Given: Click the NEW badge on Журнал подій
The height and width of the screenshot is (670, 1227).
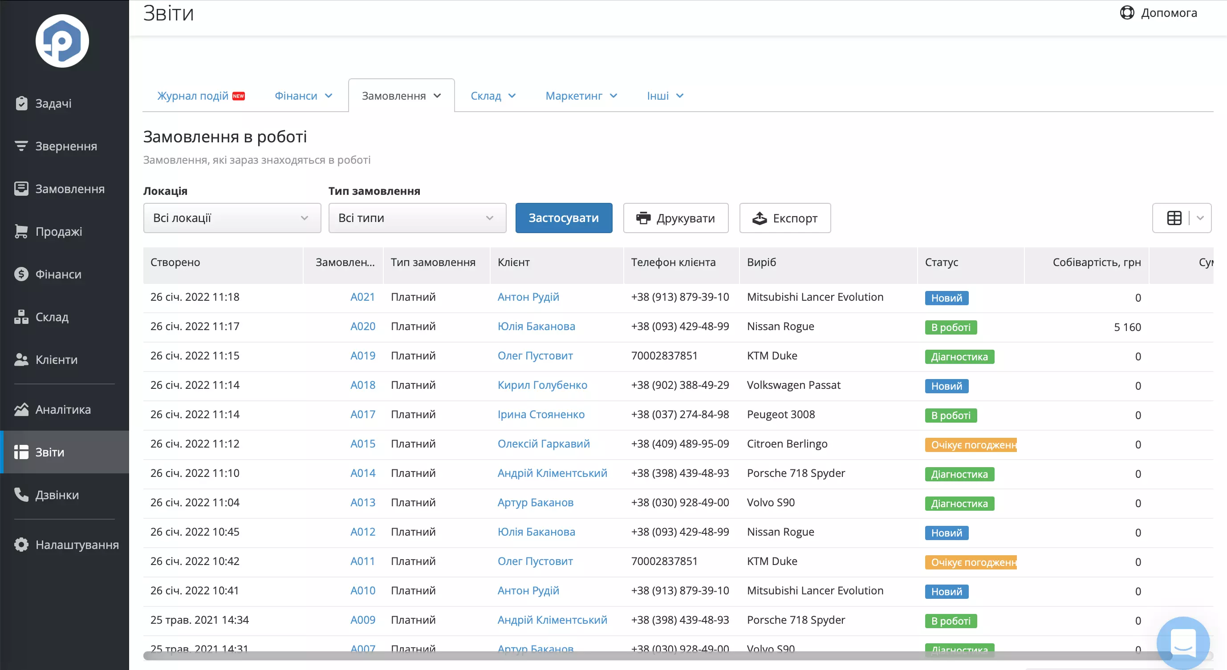Looking at the screenshot, I should 239,96.
